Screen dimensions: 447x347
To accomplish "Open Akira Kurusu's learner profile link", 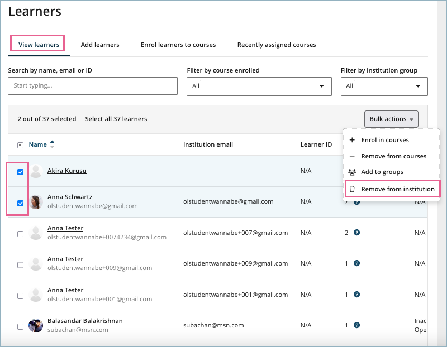I will (67, 171).
